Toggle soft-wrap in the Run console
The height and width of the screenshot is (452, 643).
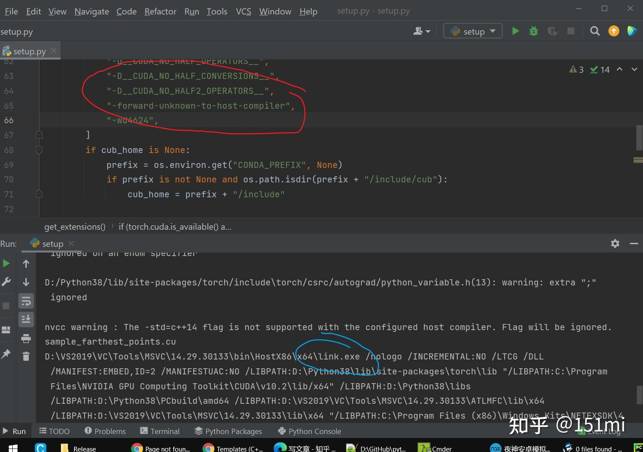[x=26, y=301]
